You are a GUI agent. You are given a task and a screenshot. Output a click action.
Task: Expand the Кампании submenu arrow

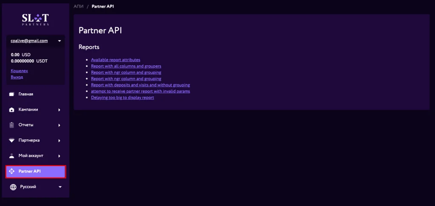(59, 110)
